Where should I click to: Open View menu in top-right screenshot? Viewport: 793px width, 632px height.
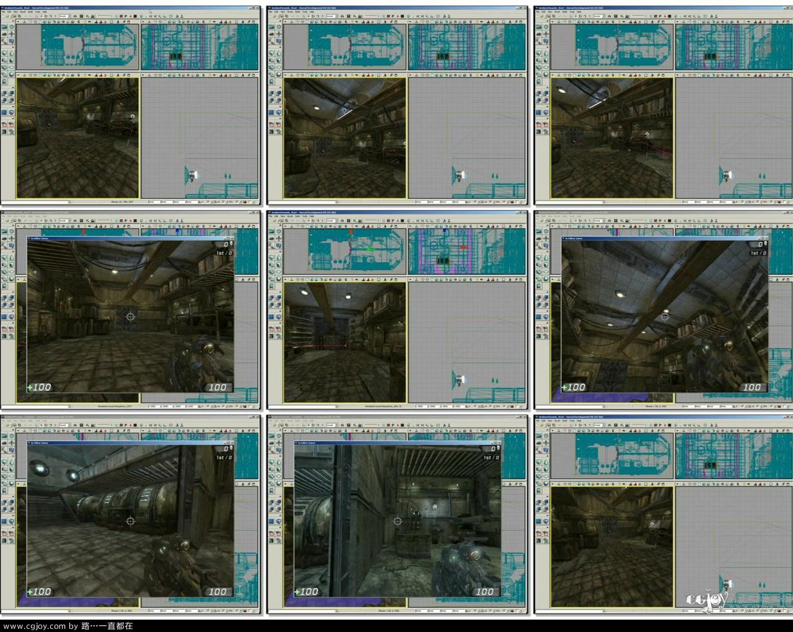click(x=551, y=12)
